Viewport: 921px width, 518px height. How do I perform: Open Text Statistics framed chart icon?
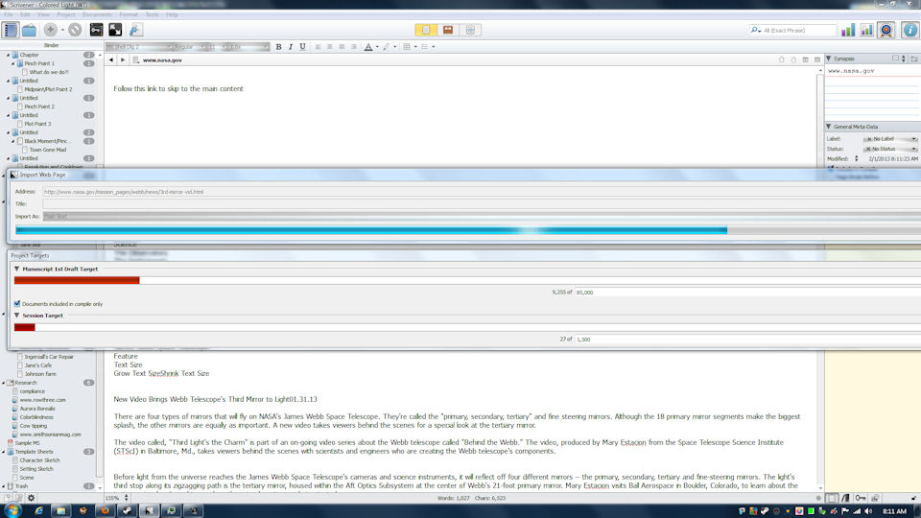(866, 30)
